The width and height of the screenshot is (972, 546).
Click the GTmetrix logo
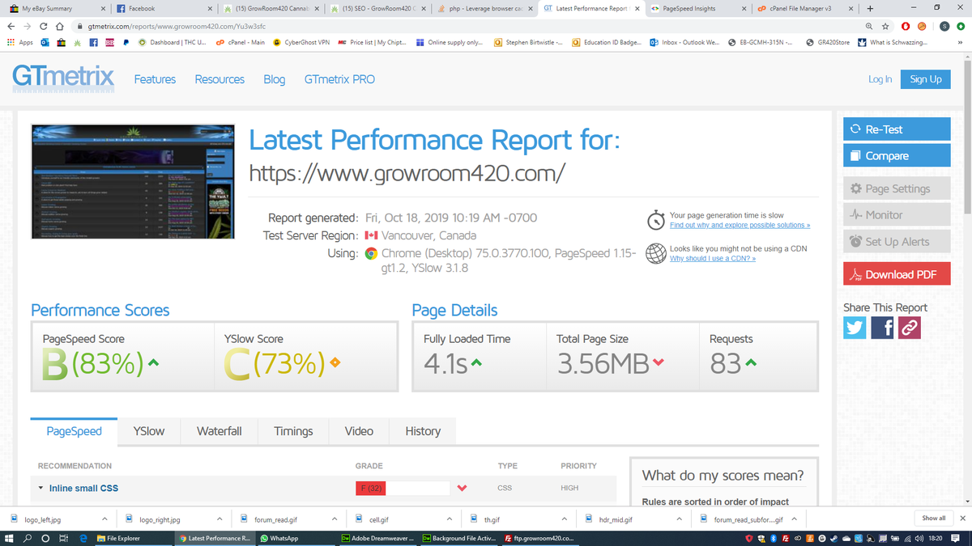[x=63, y=78]
